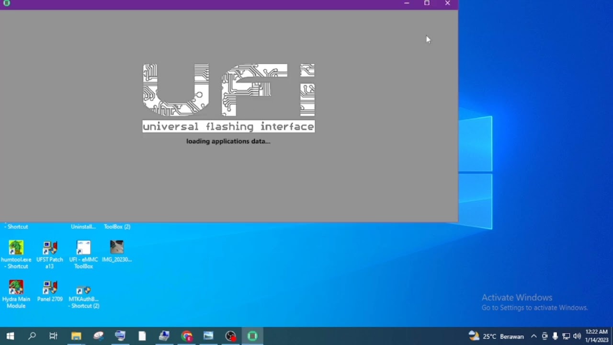This screenshot has width=613, height=345.
Task: Open the Windows Start menu
Action: point(10,336)
